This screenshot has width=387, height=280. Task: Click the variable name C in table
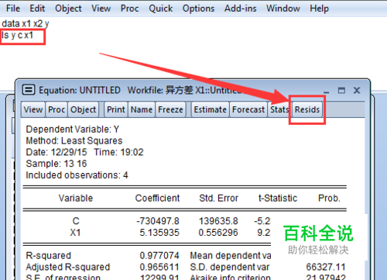(x=76, y=221)
